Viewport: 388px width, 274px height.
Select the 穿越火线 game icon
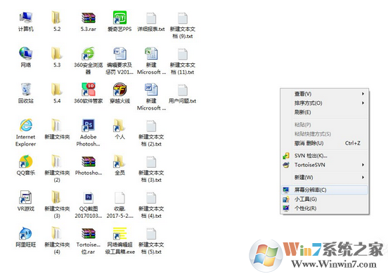pos(119,93)
